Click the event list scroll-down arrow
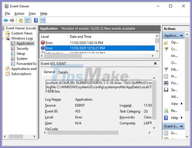192x148 pixels. (157, 51)
